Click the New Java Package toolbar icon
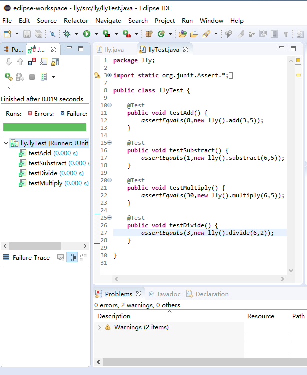This screenshot has width=307, height=375. 149,34
